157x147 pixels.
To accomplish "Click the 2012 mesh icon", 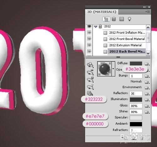I will click(x=100, y=26).
